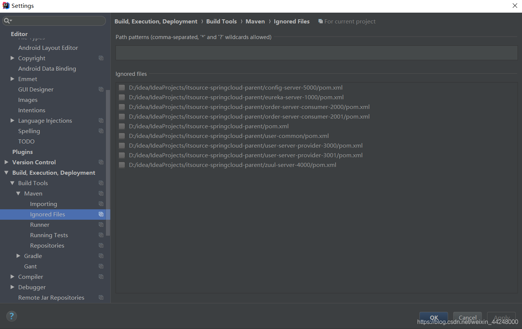Click the project-level icon beside Runner
Screen dimensions: 522x329
(101, 225)
